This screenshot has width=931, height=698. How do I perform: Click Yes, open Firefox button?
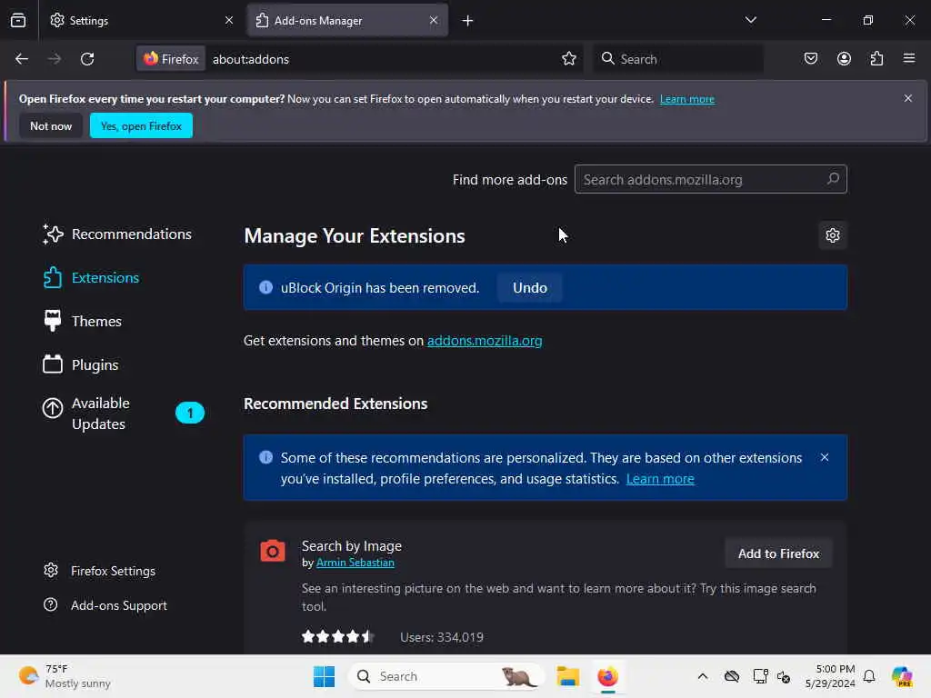tap(141, 125)
